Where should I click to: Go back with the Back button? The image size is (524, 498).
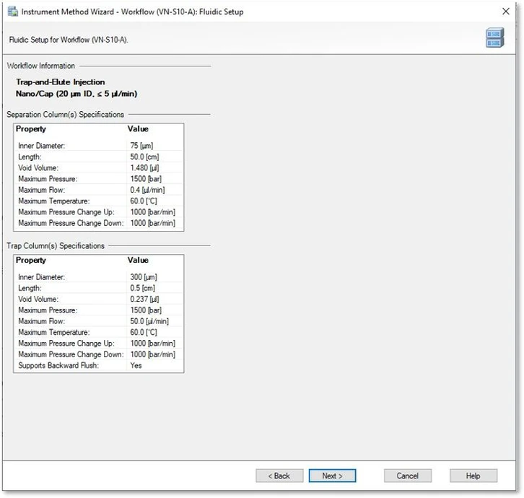click(279, 476)
